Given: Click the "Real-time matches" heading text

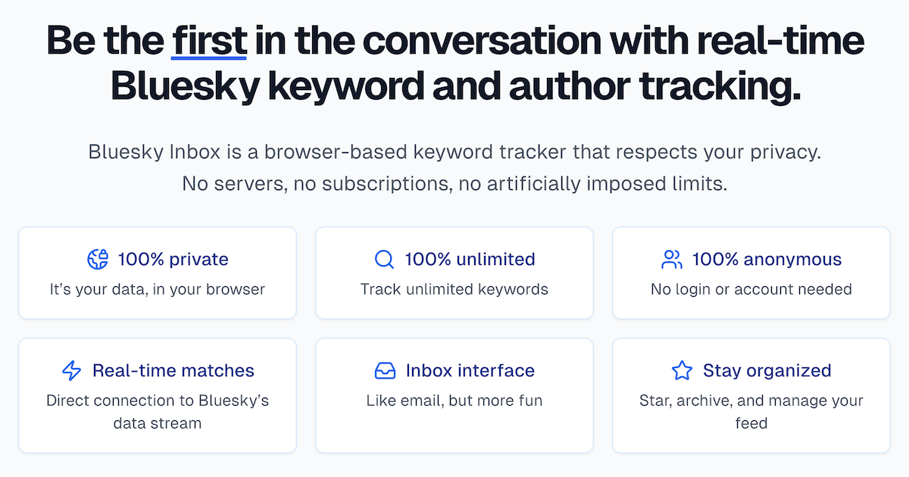Looking at the screenshot, I should [x=173, y=371].
